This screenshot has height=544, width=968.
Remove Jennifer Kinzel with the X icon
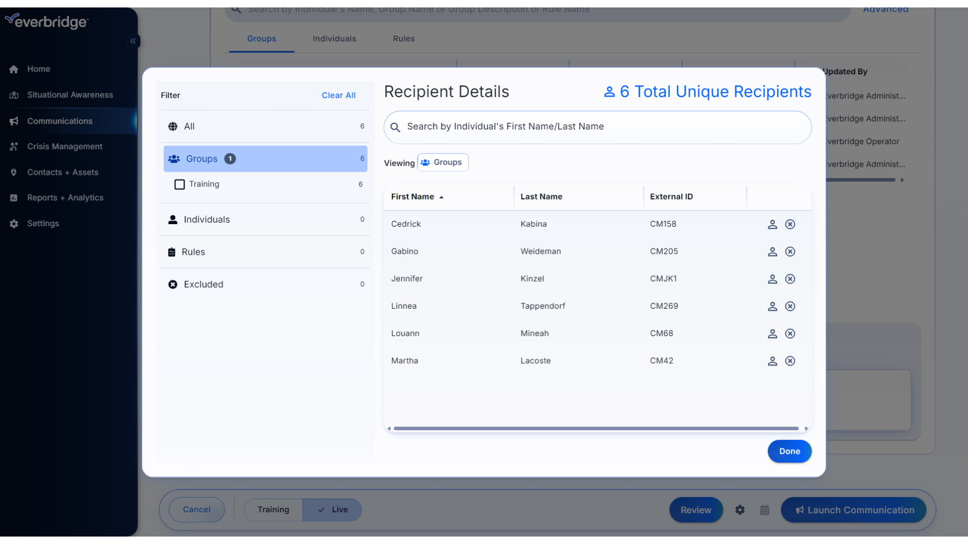pyautogui.click(x=790, y=279)
